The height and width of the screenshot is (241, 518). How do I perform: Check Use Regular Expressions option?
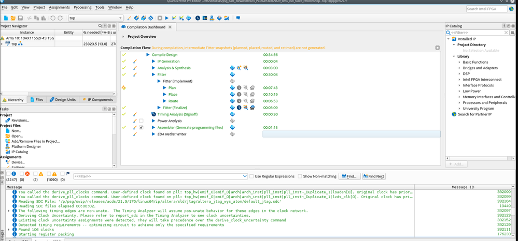click(252, 176)
